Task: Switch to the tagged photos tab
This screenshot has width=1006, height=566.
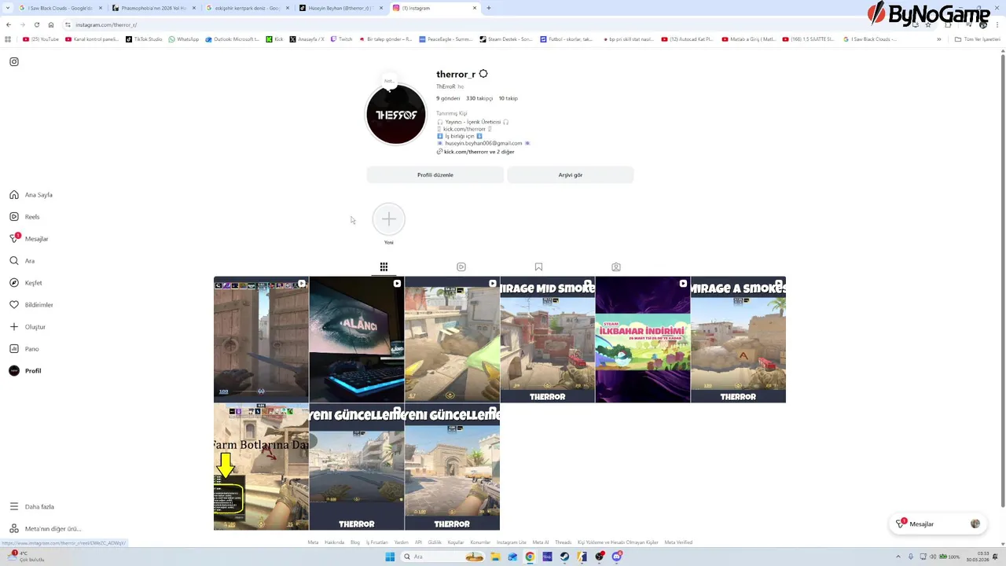Action: (x=616, y=267)
